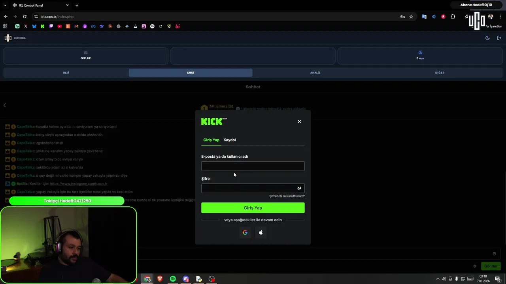Open Discord in the taskbar
This screenshot has height=284, width=506.
(x=186, y=279)
